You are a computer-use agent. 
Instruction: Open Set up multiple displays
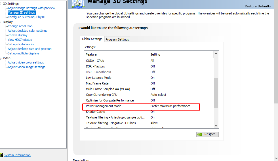tap(24, 53)
